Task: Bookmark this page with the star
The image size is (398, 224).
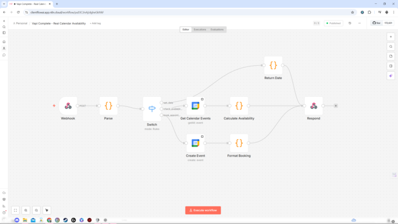Action: tap(352, 12)
